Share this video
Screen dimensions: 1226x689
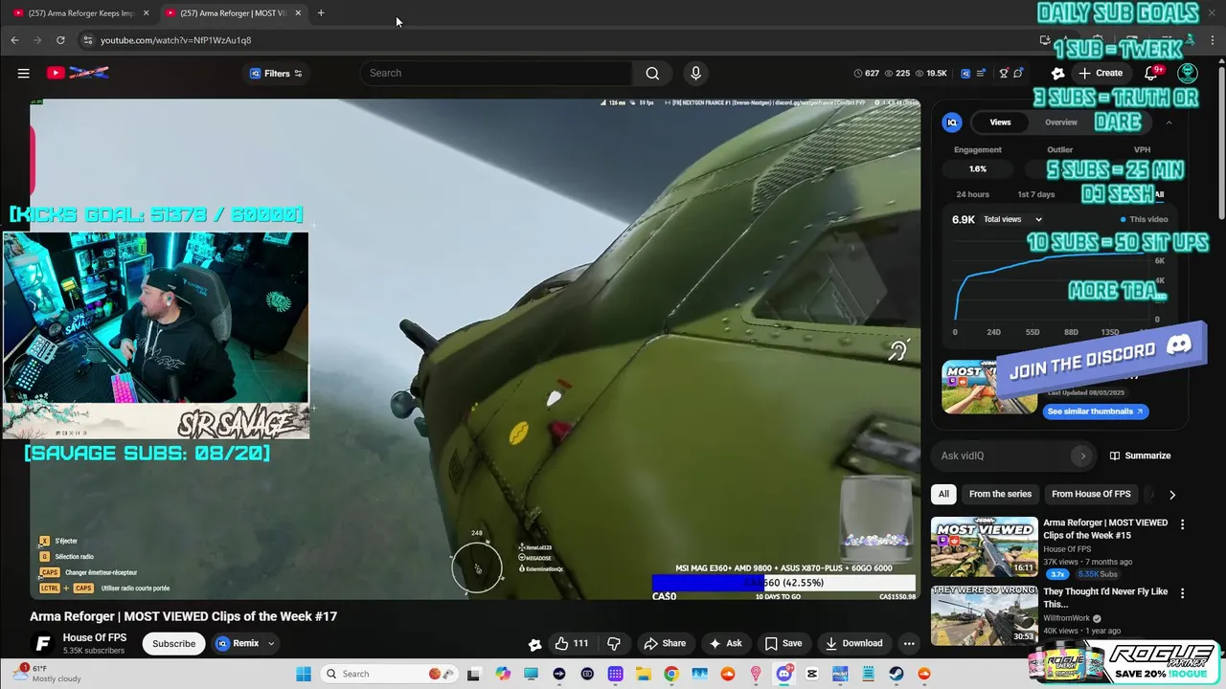pos(665,643)
